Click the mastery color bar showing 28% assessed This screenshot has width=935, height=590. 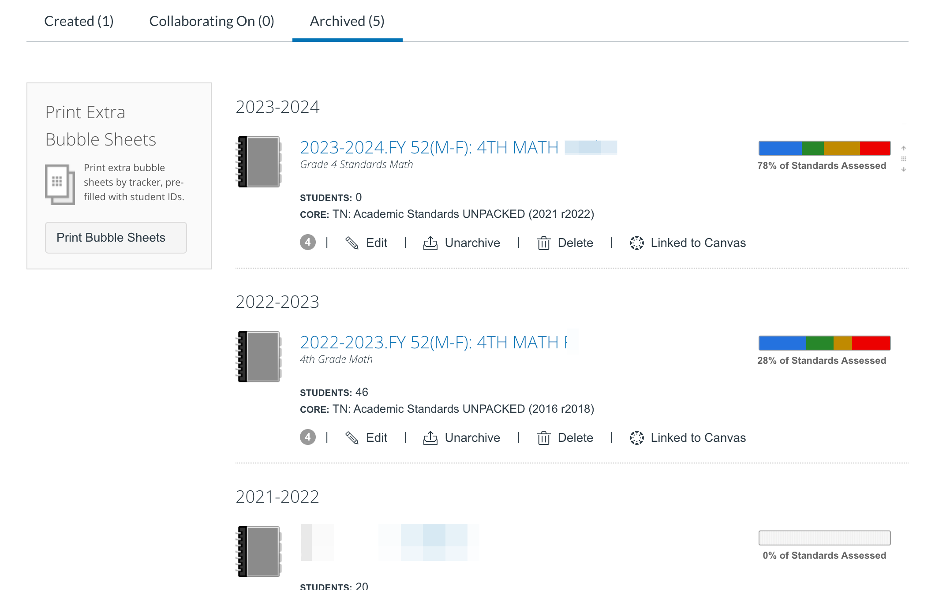(824, 343)
